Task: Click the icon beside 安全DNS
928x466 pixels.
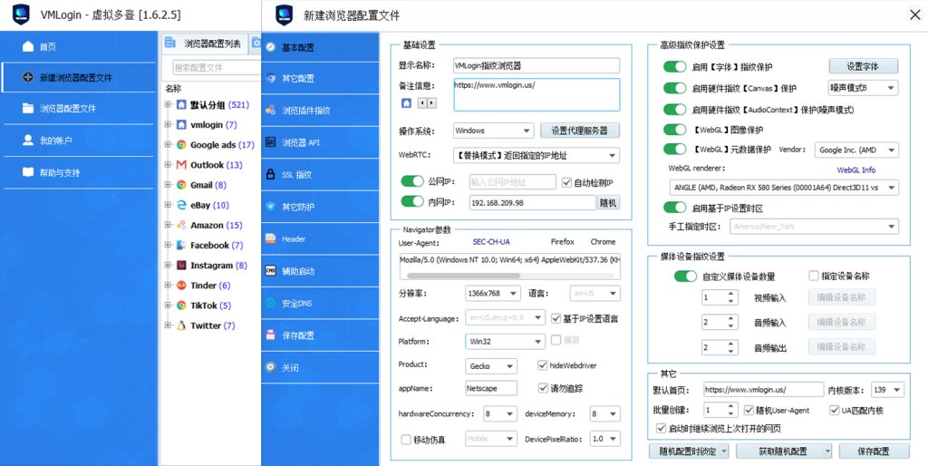Action: pyautogui.click(x=271, y=303)
